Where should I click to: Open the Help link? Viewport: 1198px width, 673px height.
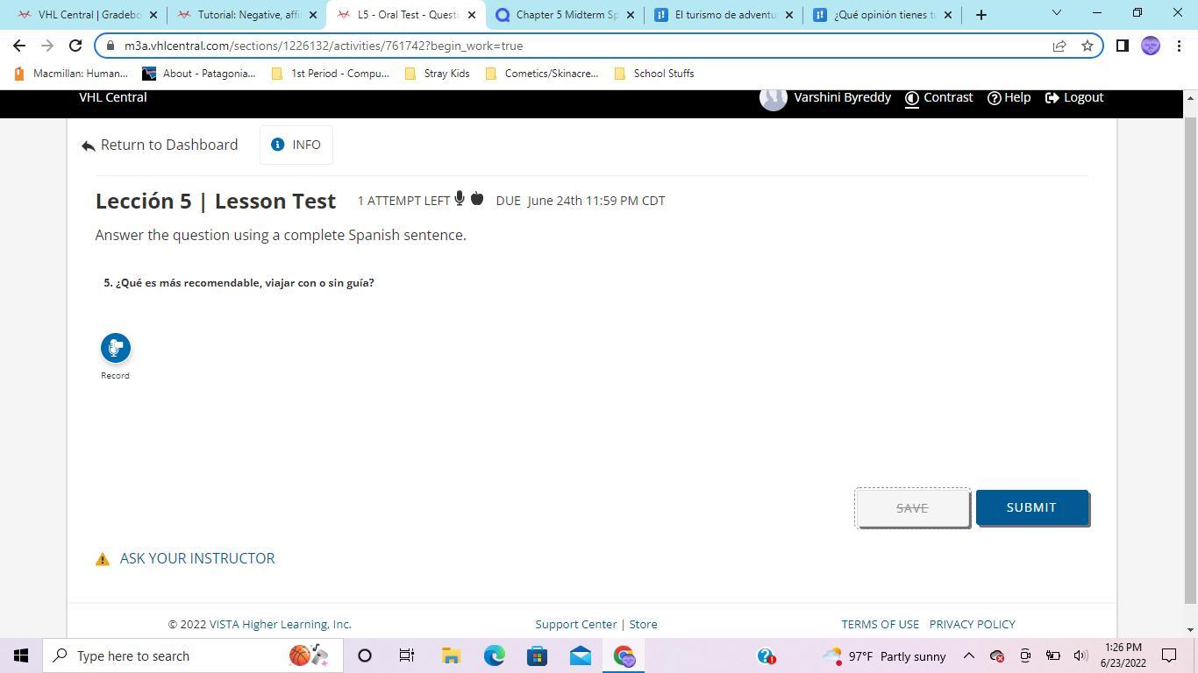point(1009,97)
